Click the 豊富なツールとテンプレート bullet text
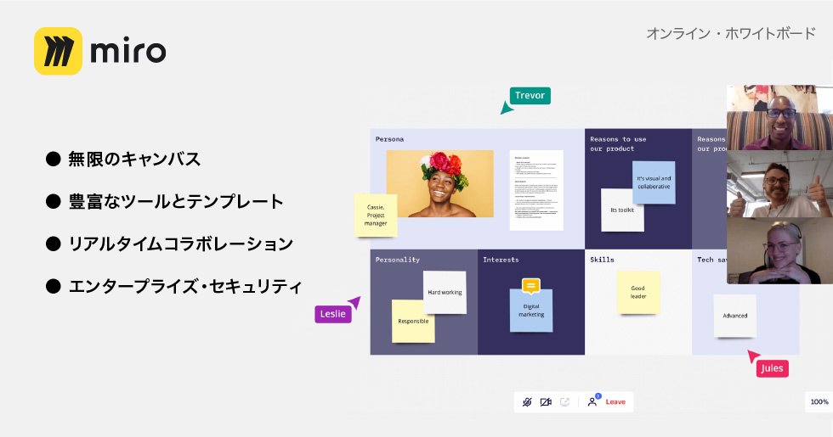Viewport: 833px width, 437px height. 176,202
